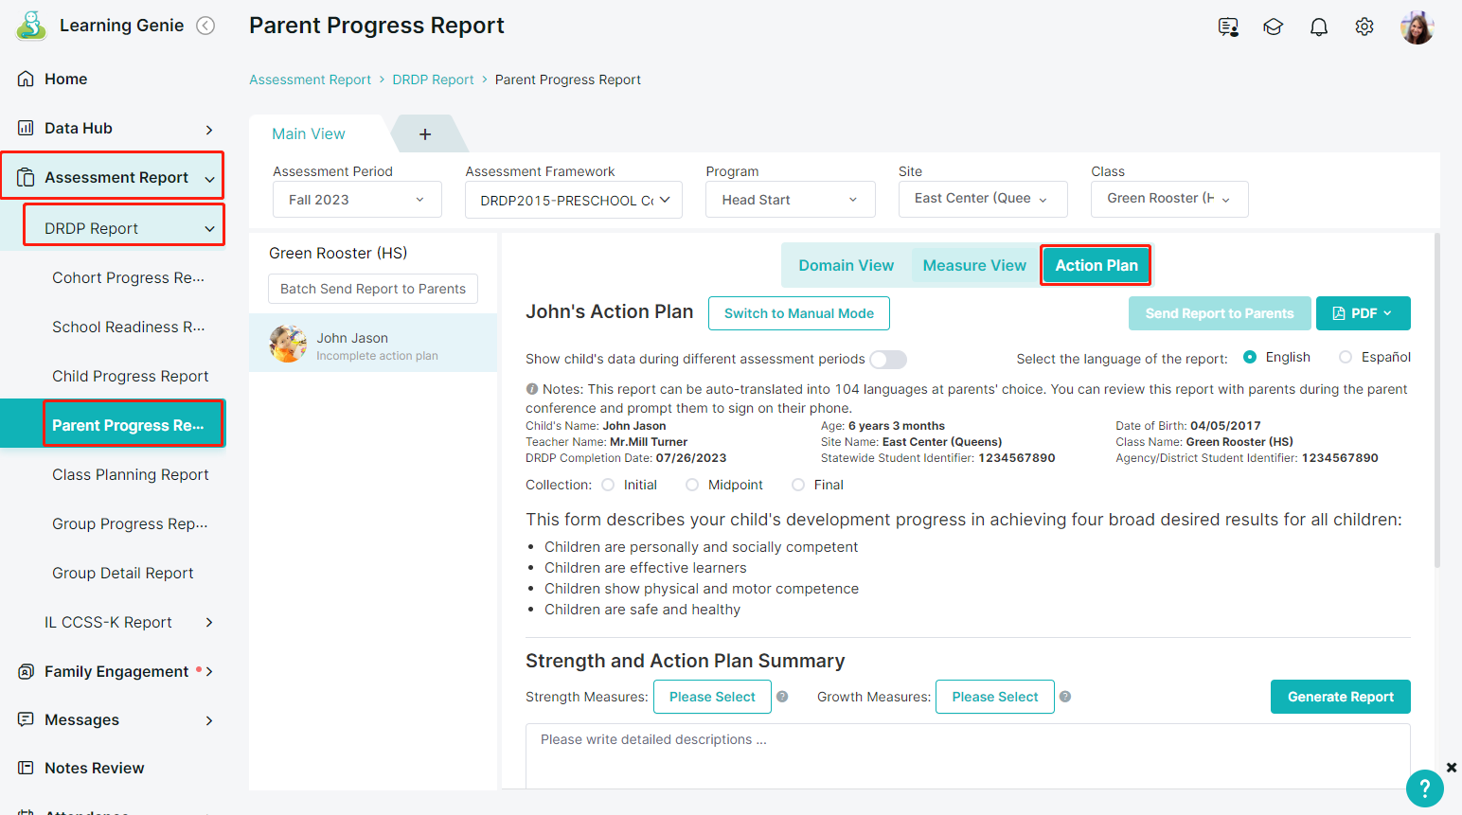
Task: Open the graduation cap training icon
Action: pos(1274,27)
